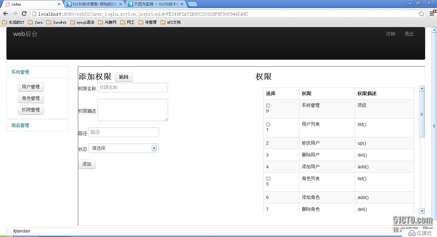Click the 删除用户 table cell
The width and height of the screenshot is (437, 237).
coord(327,155)
